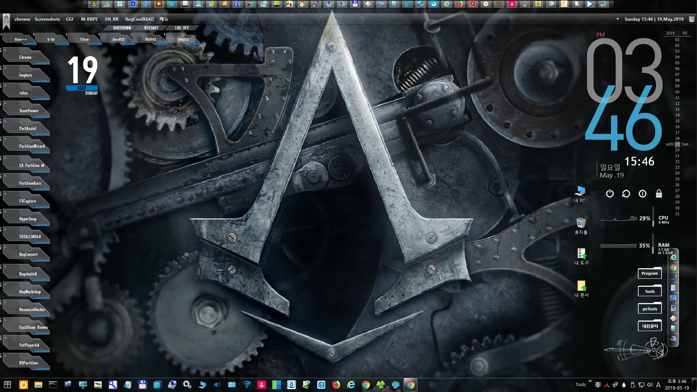Launch UltraISO from the launcher row
The height and width of the screenshot is (392, 697).
pyautogui.click(x=183, y=39)
